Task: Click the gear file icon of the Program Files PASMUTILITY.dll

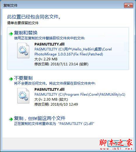Action: (23, 96)
